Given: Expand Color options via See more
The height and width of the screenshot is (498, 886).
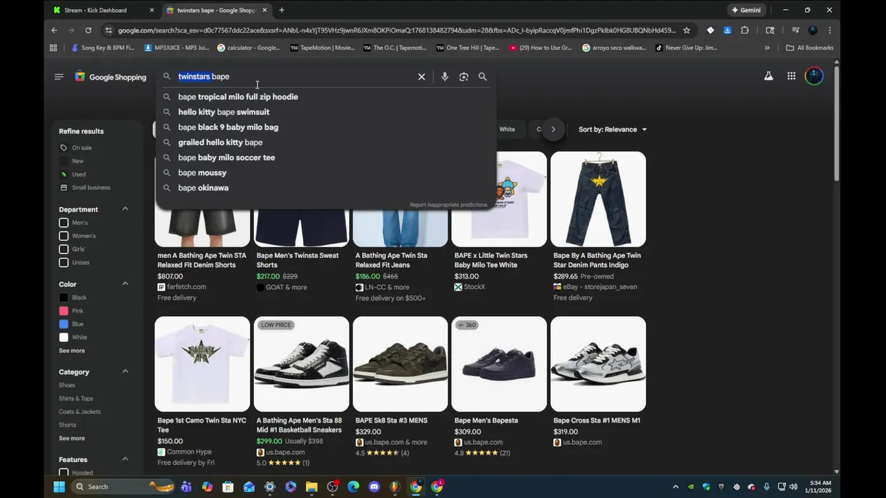Looking at the screenshot, I should 72,351.
